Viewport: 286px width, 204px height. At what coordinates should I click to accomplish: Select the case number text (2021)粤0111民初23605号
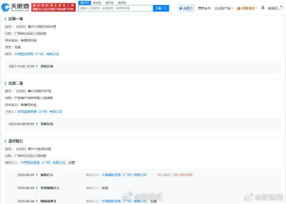click(36, 27)
